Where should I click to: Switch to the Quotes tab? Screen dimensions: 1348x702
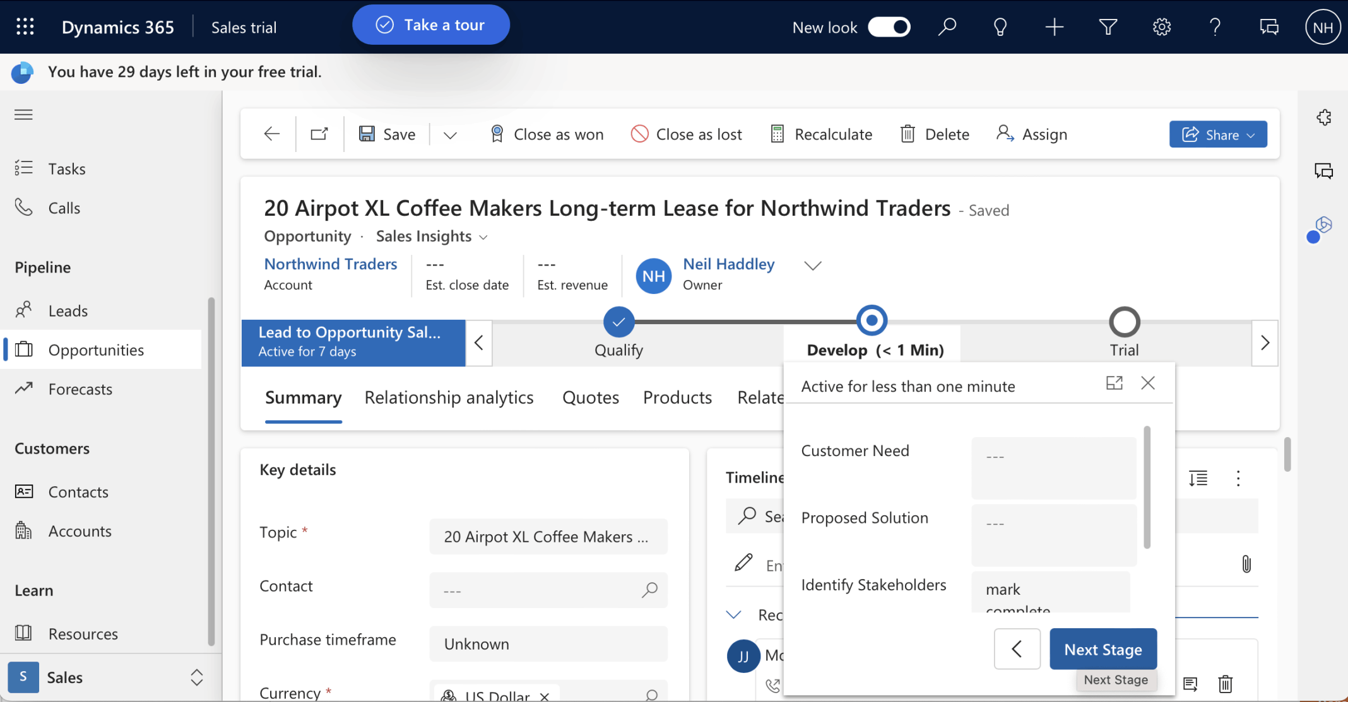(x=590, y=397)
